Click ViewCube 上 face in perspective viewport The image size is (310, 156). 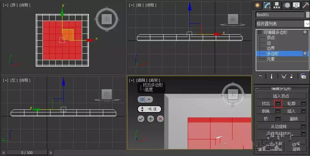click(233, 94)
